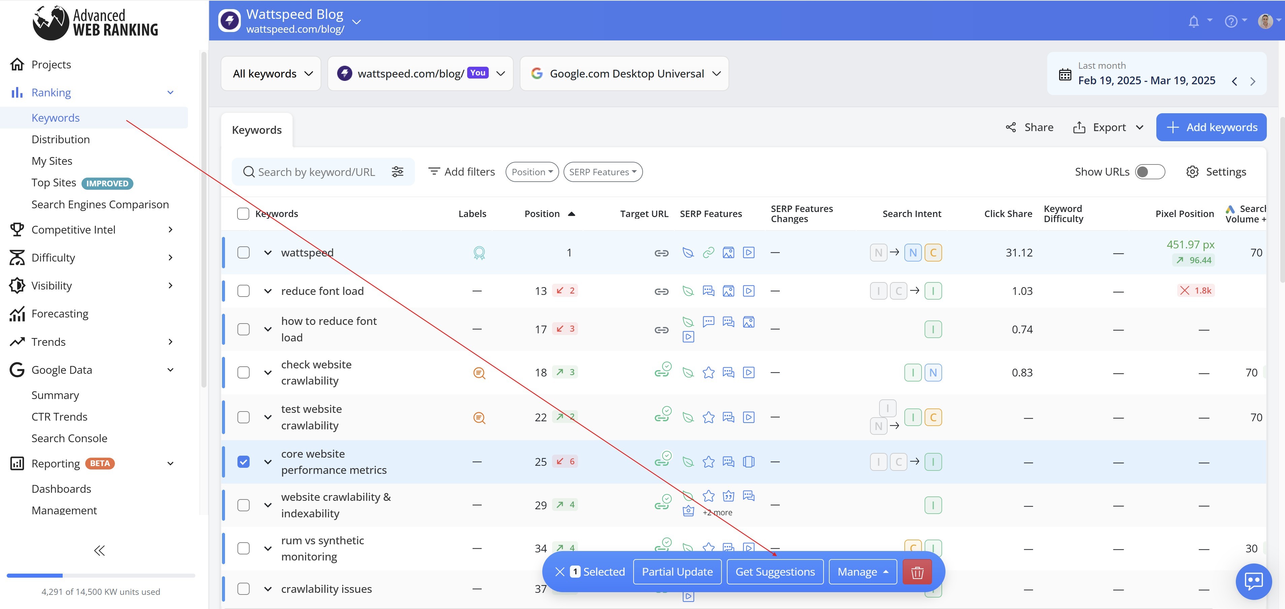1285x609 pixels.
Task: Click the calendar icon in date range
Action: 1065,74
